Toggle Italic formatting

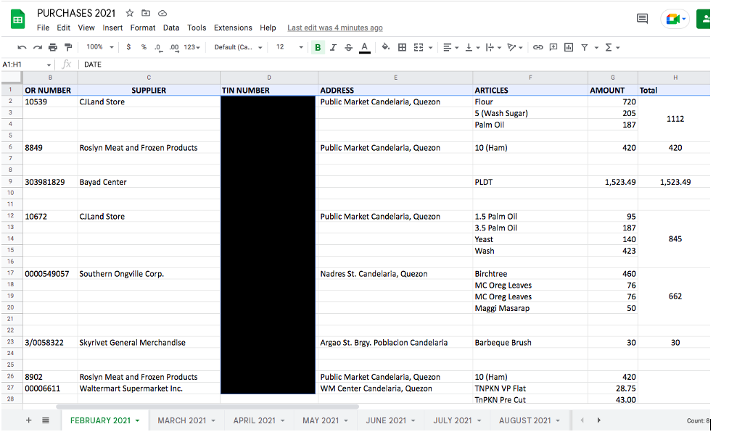coord(334,47)
